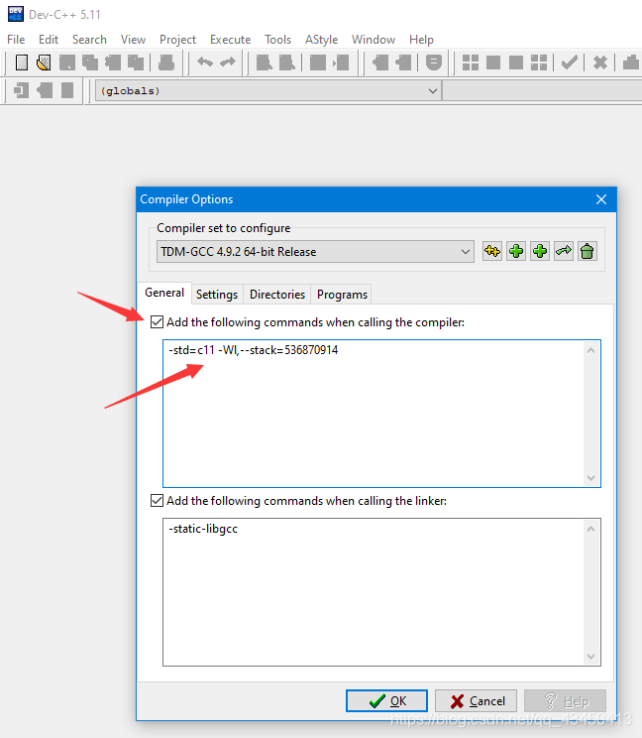Image resolution: width=642 pixels, height=738 pixels.
Task: Click the Dev-C++ application logo icon
Action: [x=16, y=14]
